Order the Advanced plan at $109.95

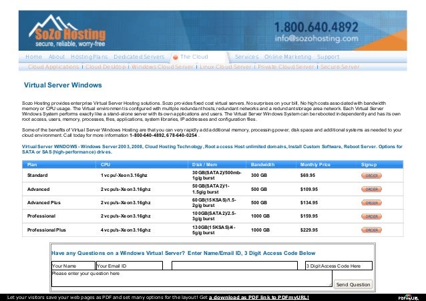point(371,190)
